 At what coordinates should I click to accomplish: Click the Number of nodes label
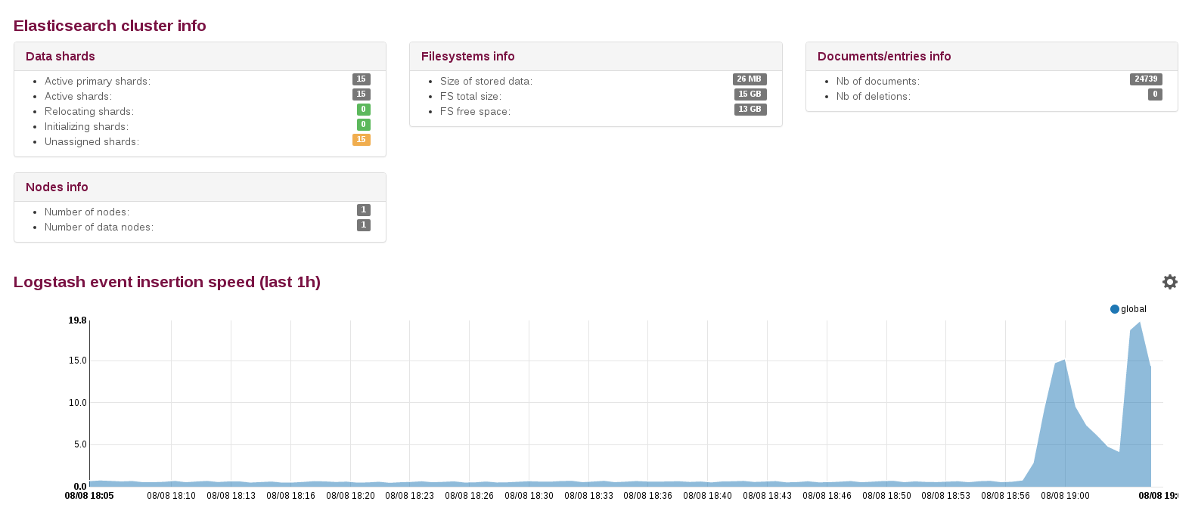[x=87, y=212]
